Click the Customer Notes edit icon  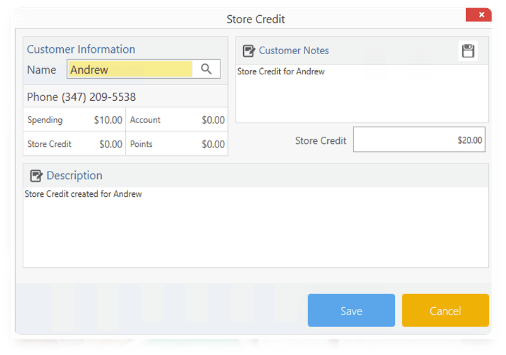(249, 51)
